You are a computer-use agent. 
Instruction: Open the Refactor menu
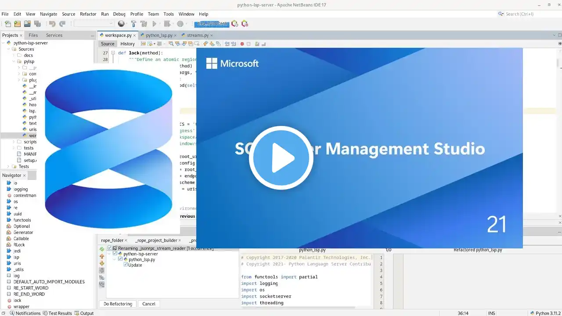tap(88, 14)
